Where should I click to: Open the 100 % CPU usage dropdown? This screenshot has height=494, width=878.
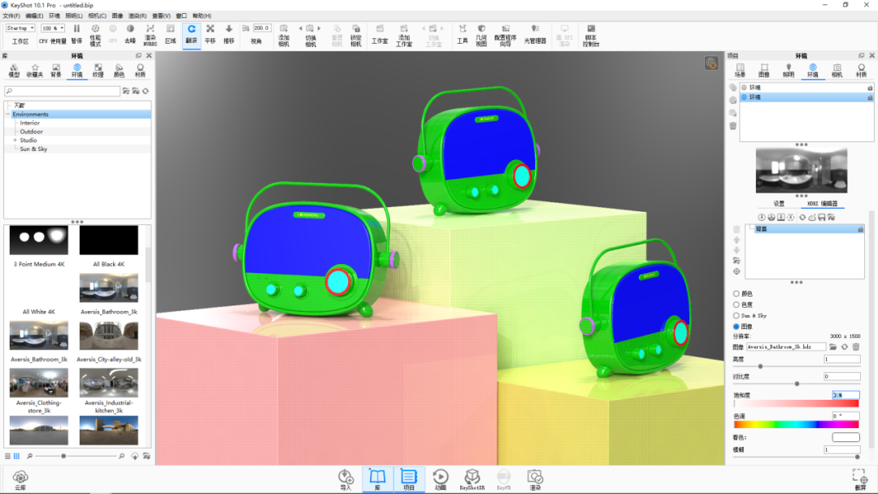tap(53, 28)
